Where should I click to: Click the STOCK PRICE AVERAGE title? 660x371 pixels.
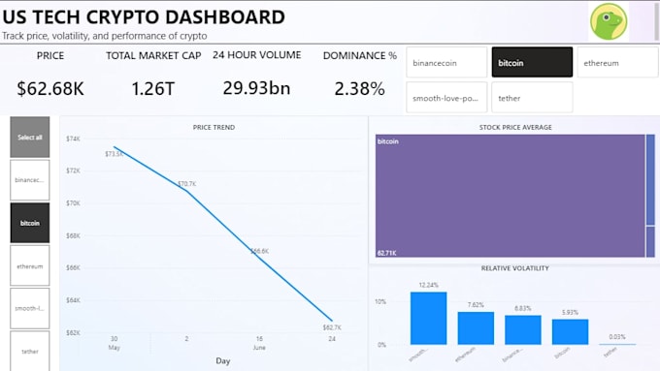pyautogui.click(x=515, y=127)
